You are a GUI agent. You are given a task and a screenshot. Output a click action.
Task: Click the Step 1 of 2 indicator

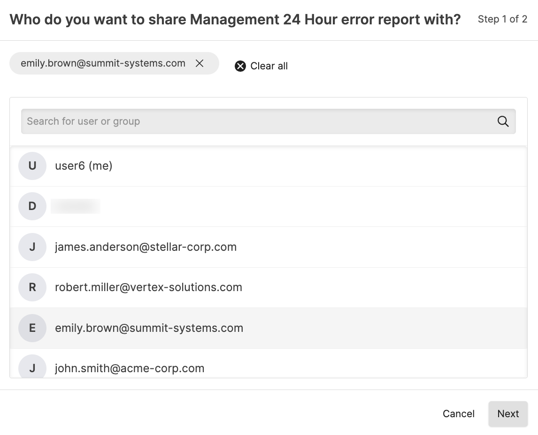tap(502, 19)
